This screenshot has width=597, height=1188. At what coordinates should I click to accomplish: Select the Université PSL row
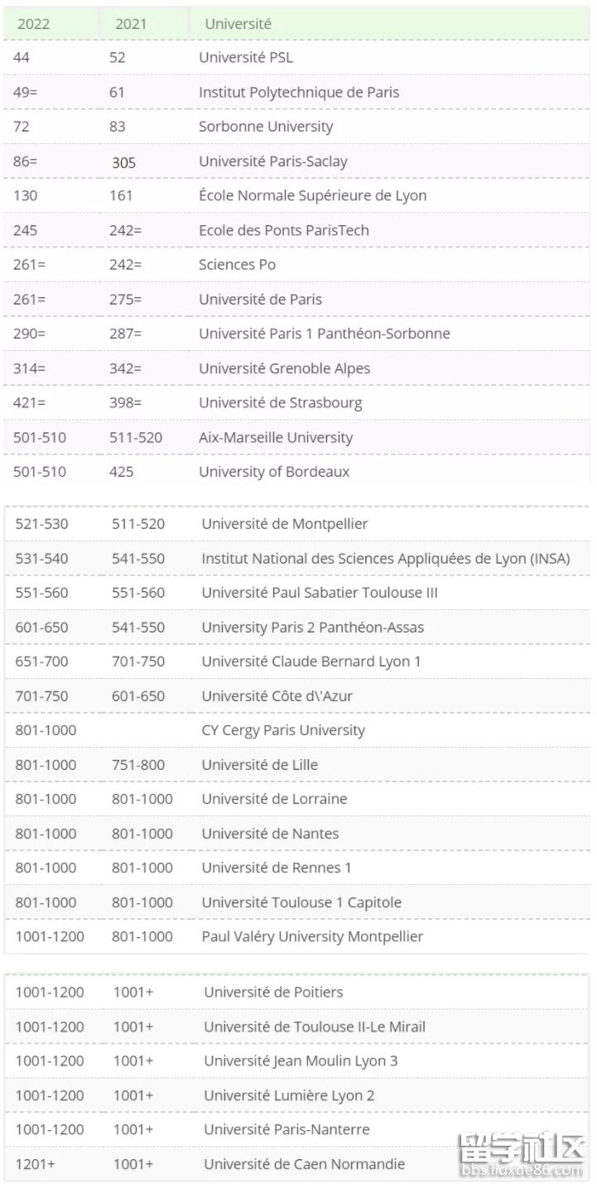[x=246, y=58]
